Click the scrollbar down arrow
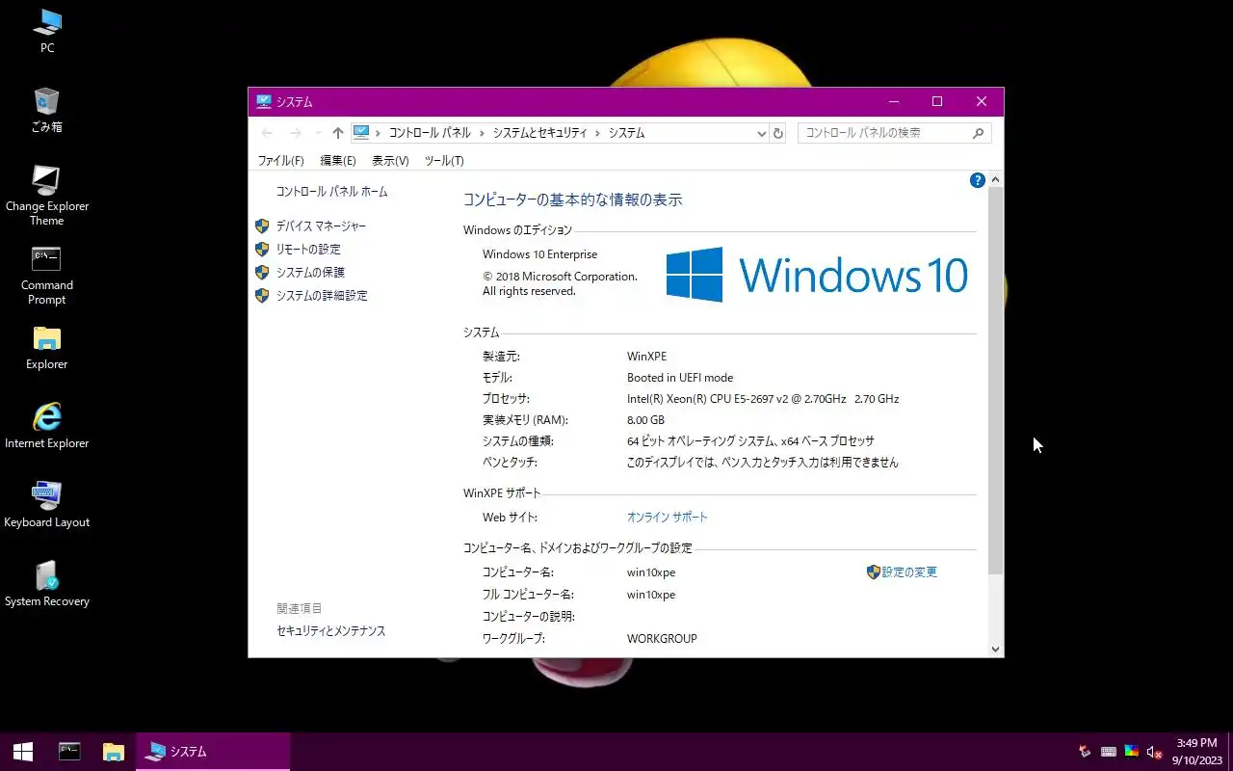The image size is (1233, 771). (995, 650)
